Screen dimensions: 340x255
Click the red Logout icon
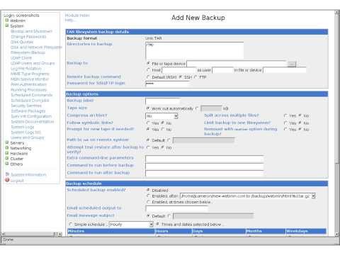(7, 180)
